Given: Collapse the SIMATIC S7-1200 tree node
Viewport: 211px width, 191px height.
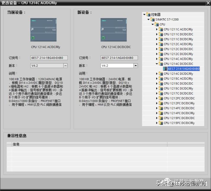Looking at the screenshot, I should pos(149,20).
